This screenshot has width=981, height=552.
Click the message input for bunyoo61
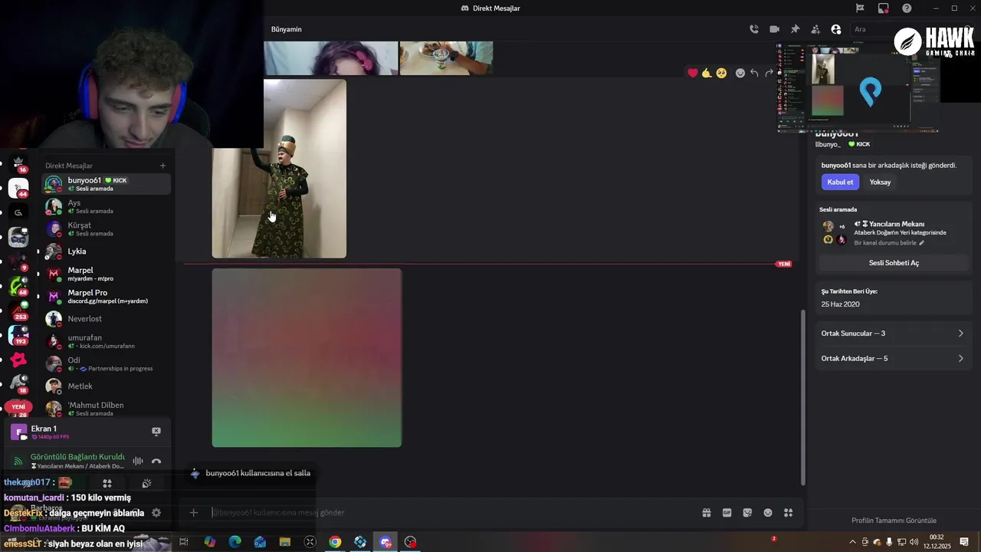click(x=452, y=512)
